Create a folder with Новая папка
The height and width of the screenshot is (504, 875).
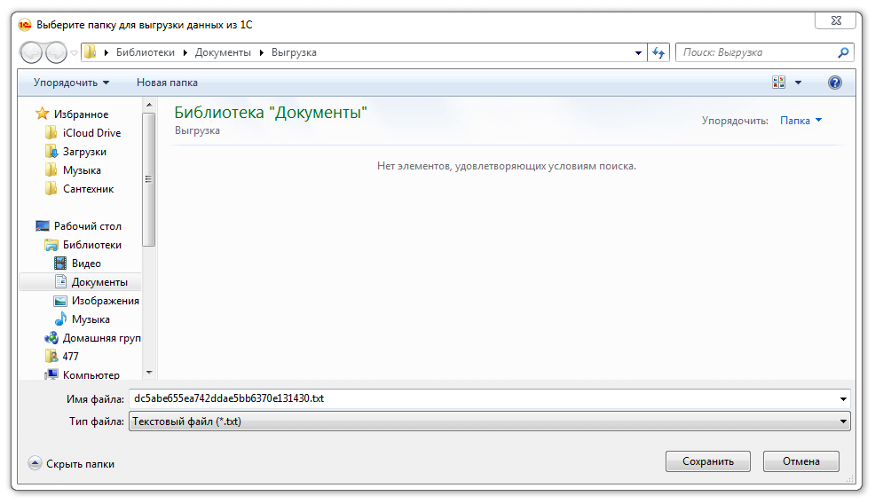[167, 83]
